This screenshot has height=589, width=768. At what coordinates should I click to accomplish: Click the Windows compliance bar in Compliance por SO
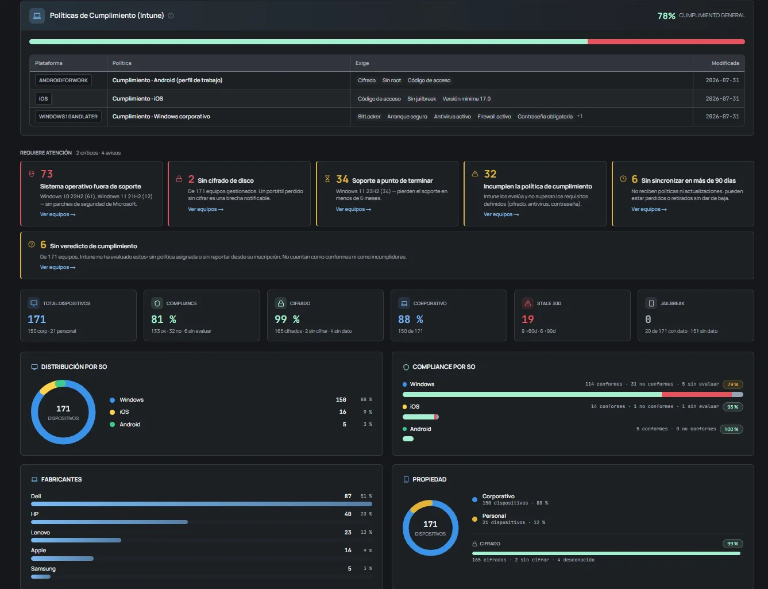573,395
